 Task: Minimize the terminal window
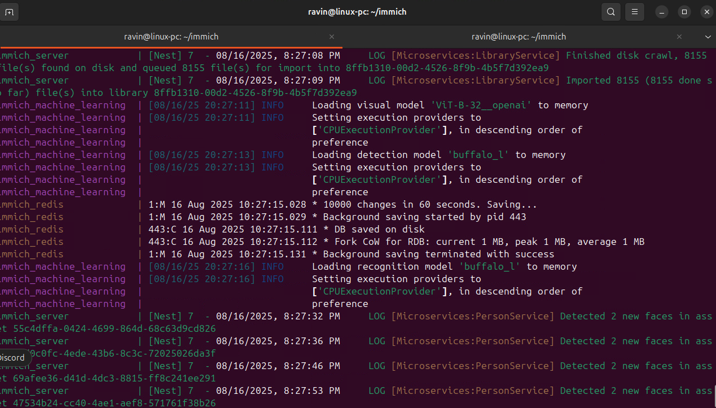pos(662,12)
